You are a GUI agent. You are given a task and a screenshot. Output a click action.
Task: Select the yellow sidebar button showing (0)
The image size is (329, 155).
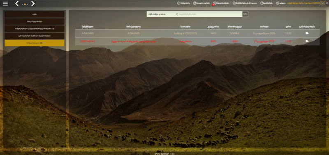click(35, 43)
